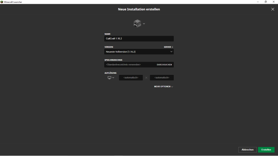The width and height of the screenshot is (278, 156).
Task: Click the resolution height automatisch field
Action: [162, 78]
